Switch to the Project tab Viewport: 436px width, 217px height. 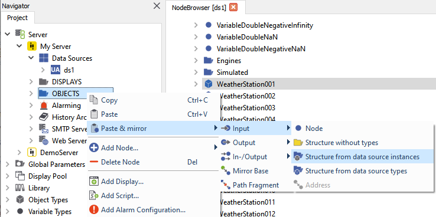(17, 18)
